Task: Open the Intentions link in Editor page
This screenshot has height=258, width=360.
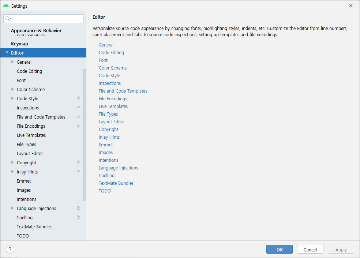Action: click(x=109, y=160)
